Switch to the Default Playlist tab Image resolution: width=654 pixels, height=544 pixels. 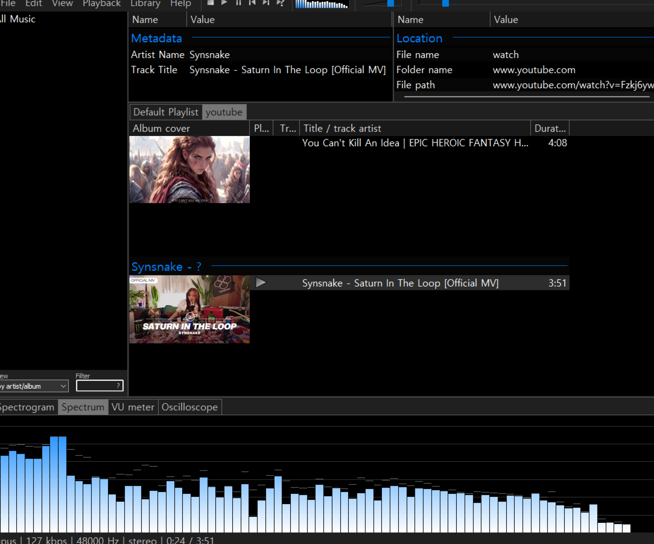click(x=166, y=112)
